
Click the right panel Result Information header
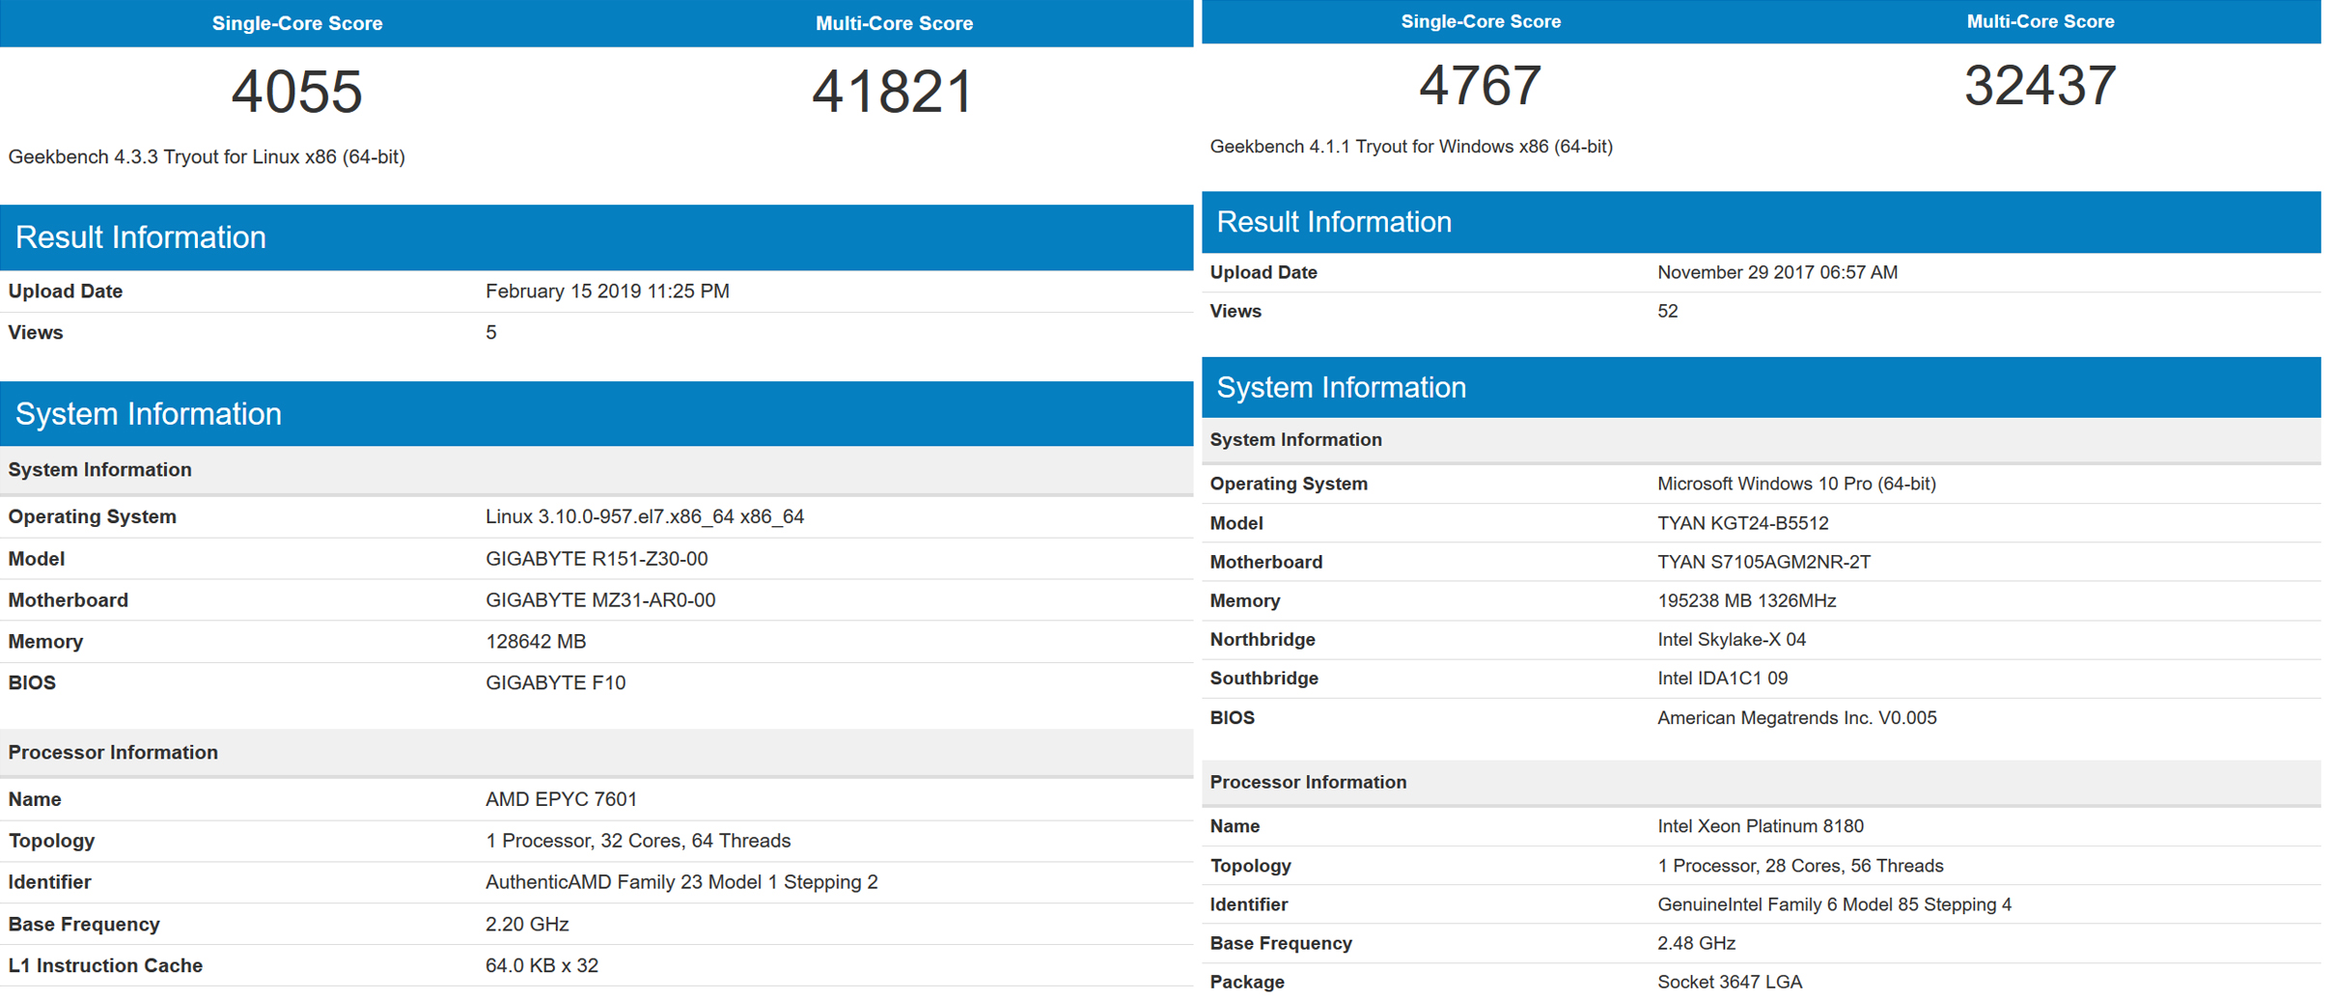[1761, 222]
